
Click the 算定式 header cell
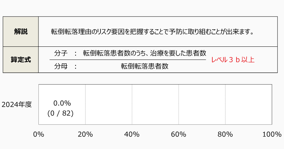coord(21,60)
